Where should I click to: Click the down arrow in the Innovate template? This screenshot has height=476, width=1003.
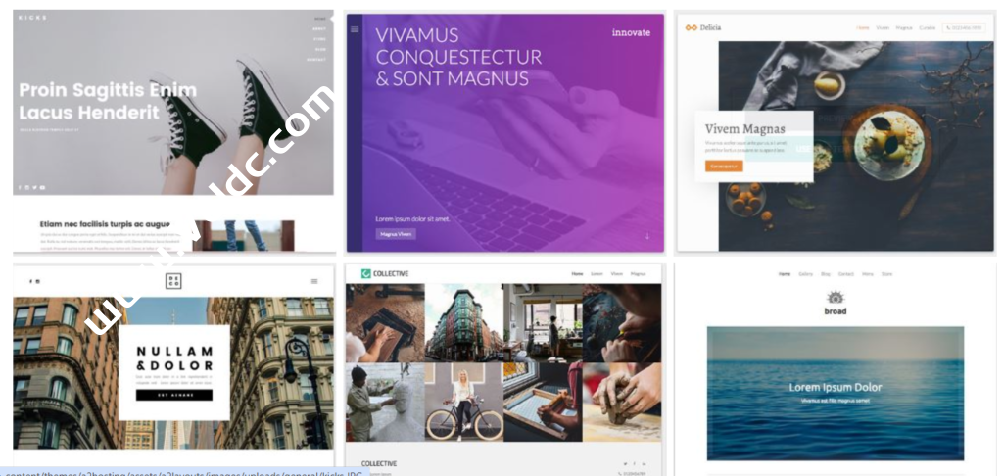coord(646,235)
